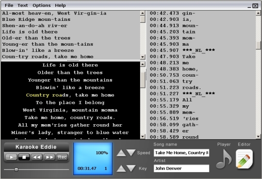The height and width of the screenshot is (179, 262).
Task: Select timing entry "00:55.179 All"
Action: [171, 100]
